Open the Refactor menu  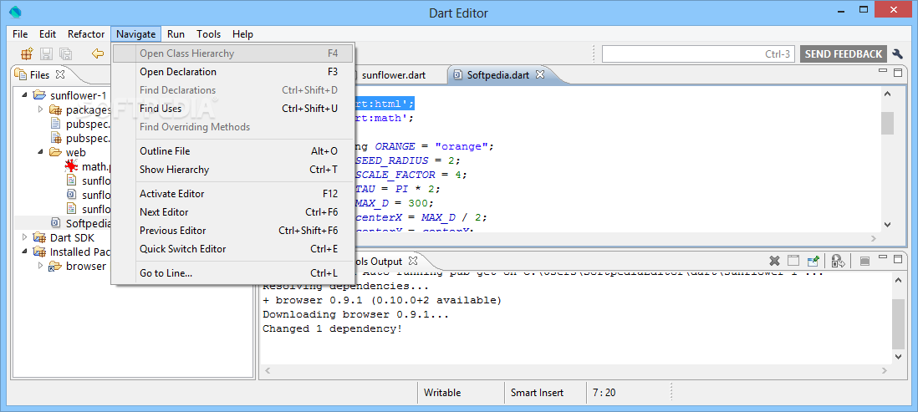(x=86, y=34)
